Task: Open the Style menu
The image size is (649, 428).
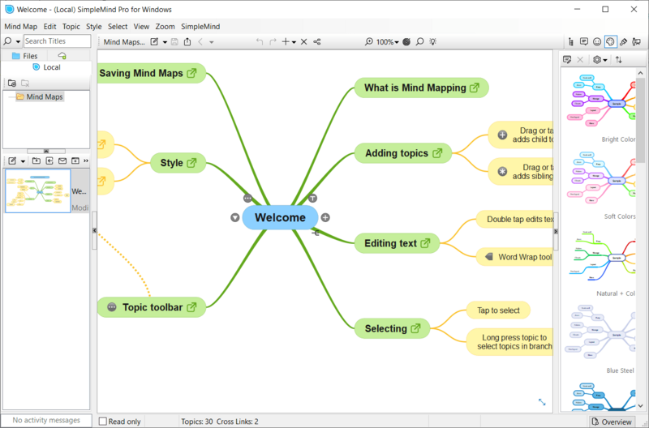Action: (94, 27)
